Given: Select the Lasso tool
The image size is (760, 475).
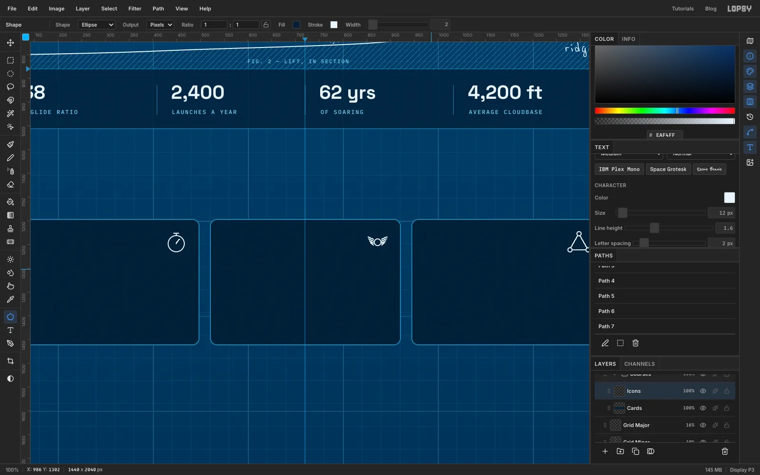Looking at the screenshot, I should coord(10,87).
